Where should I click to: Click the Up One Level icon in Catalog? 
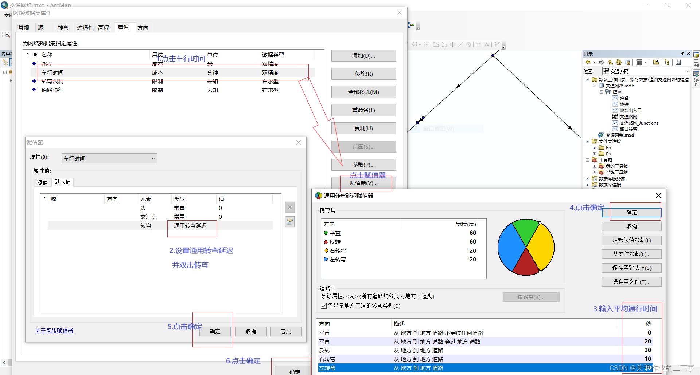[x=610, y=62]
